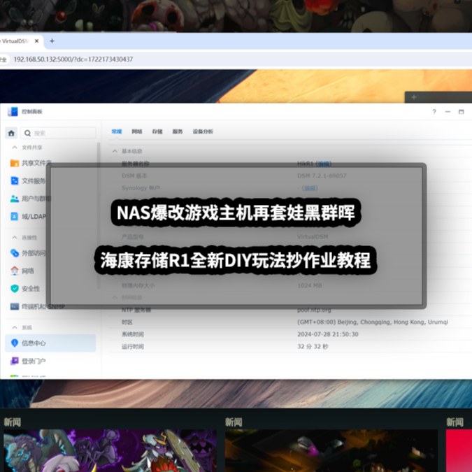Open 共享文件夹 in the sidebar
Image resolution: width=472 pixels, height=472 pixels.
(x=31, y=163)
